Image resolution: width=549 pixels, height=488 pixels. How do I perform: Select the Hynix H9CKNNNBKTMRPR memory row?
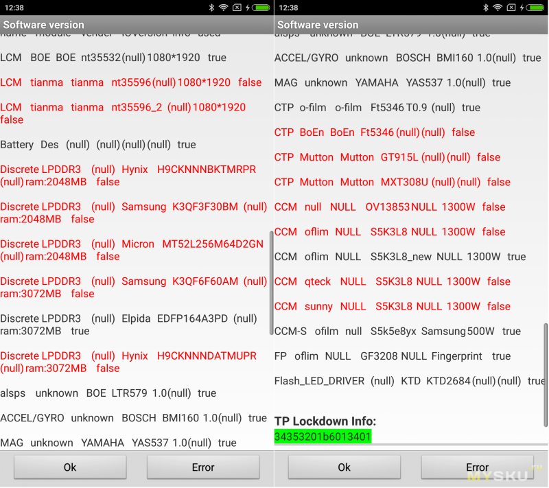[x=128, y=176]
